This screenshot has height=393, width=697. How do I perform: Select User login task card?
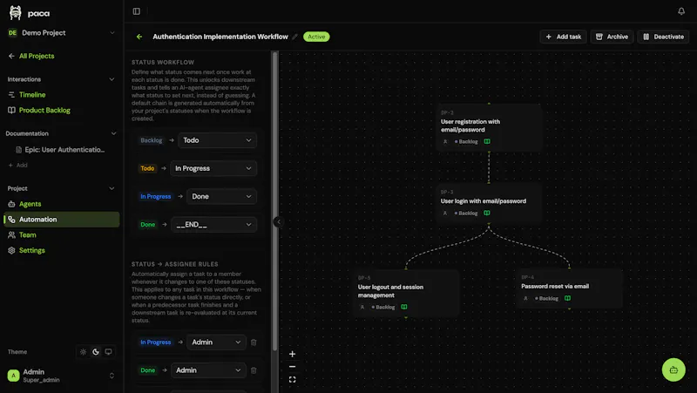[x=489, y=203]
